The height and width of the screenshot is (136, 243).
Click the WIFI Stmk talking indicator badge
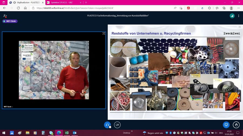(x=10, y=21)
